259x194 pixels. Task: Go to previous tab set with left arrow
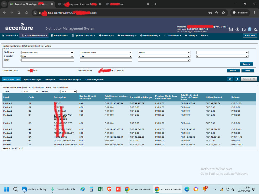(230, 79)
